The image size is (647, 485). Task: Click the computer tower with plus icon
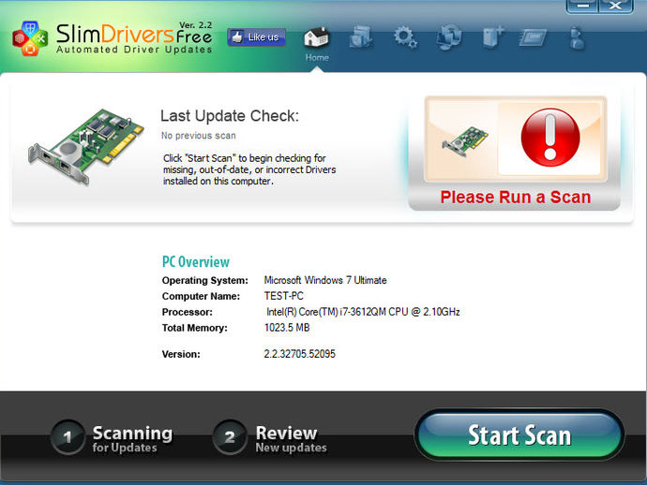pos(493,37)
